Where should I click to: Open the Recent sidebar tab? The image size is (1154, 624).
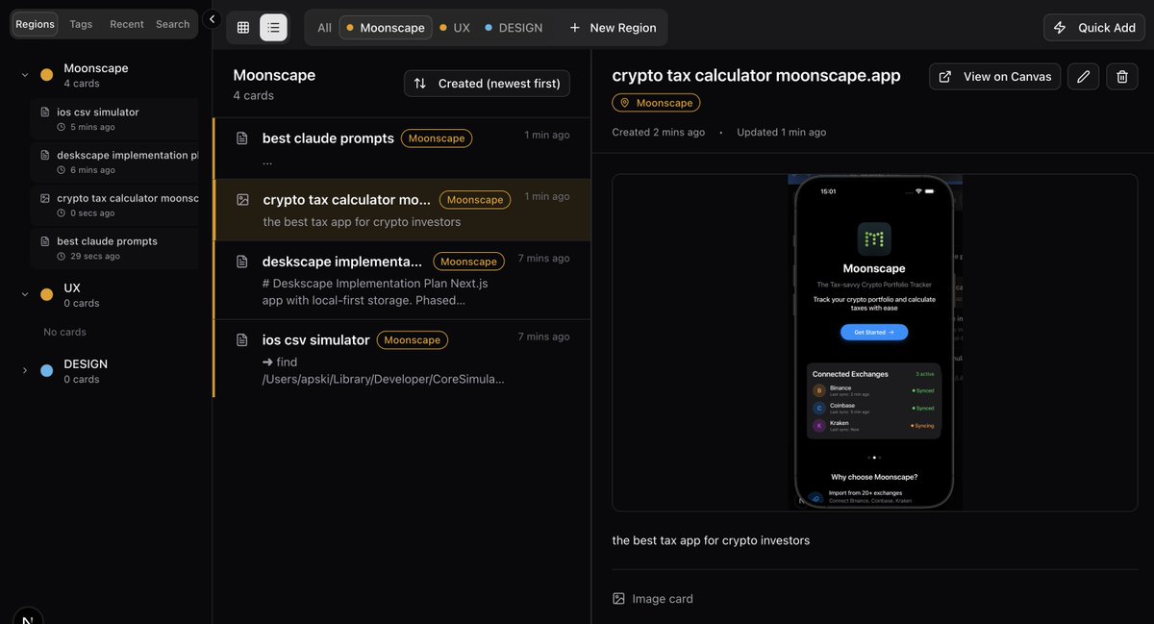[127, 24]
